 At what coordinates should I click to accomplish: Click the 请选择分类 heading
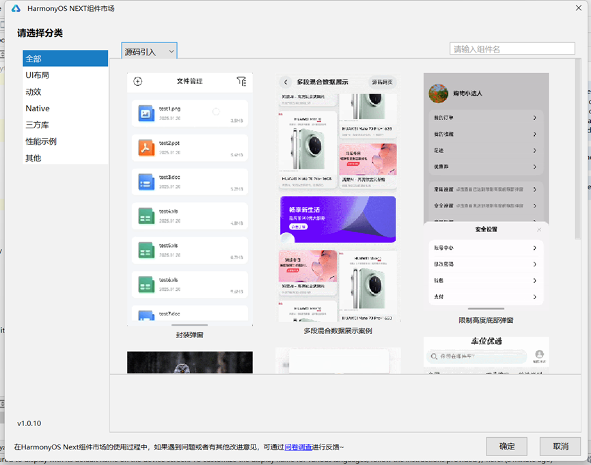click(40, 33)
